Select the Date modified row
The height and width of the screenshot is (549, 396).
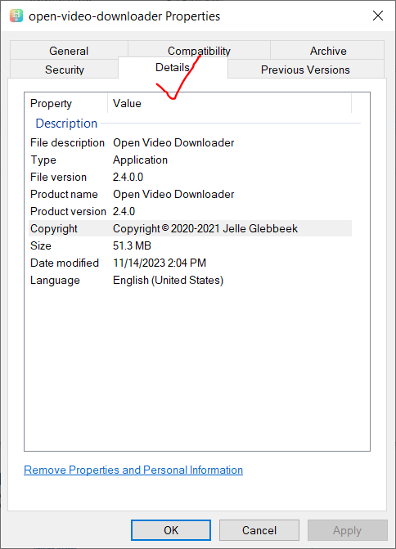(x=190, y=263)
